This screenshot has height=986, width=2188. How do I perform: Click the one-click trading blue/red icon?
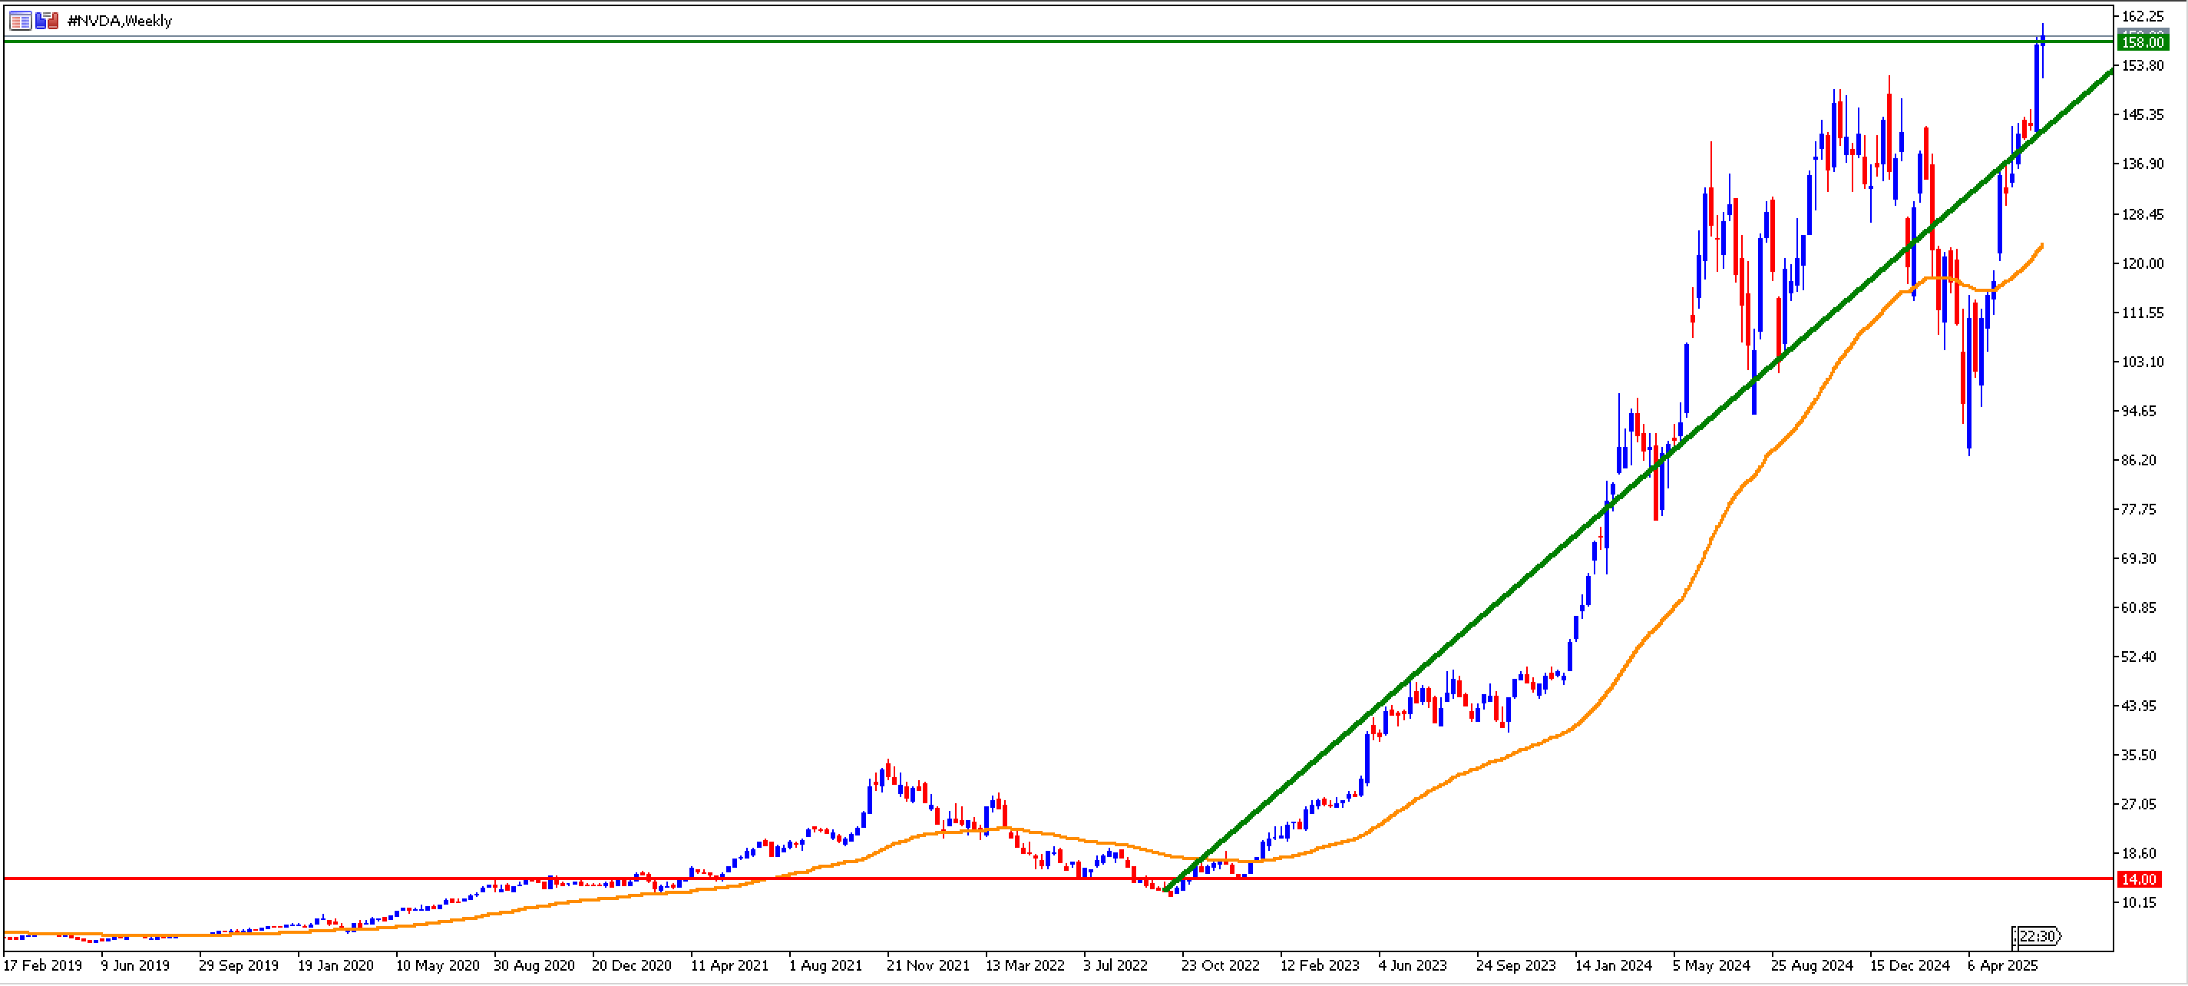click(47, 21)
